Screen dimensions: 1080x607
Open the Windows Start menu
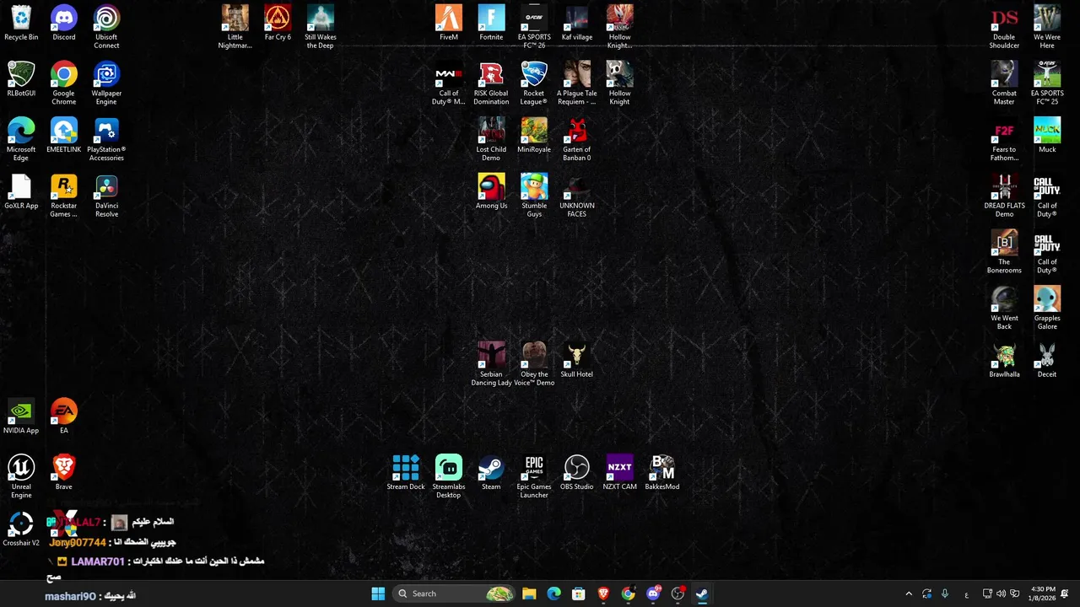[378, 594]
